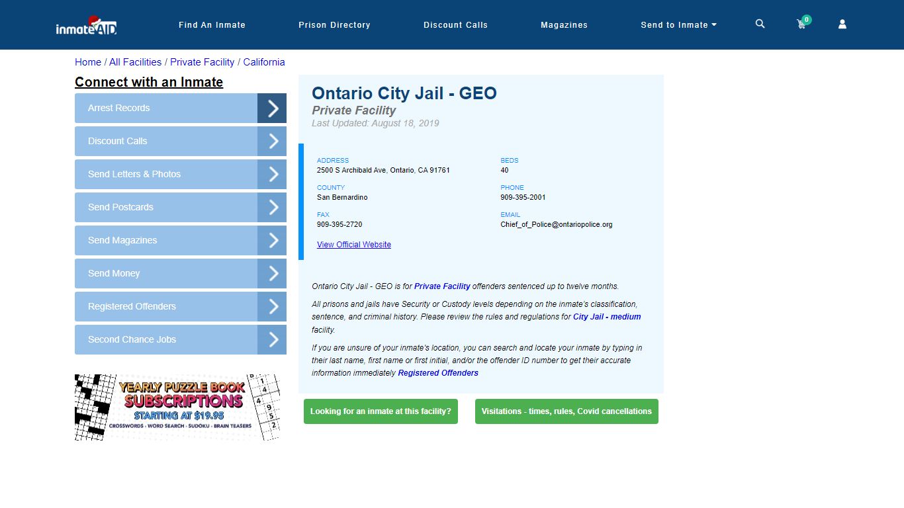The height and width of the screenshot is (508, 904).
Task: Open Magazines in top navigation
Action: [564, 25]
